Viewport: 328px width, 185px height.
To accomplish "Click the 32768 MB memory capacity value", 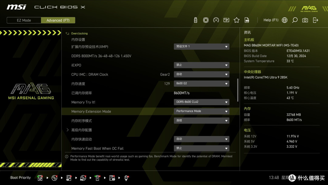I will click(x=294, y=115).
